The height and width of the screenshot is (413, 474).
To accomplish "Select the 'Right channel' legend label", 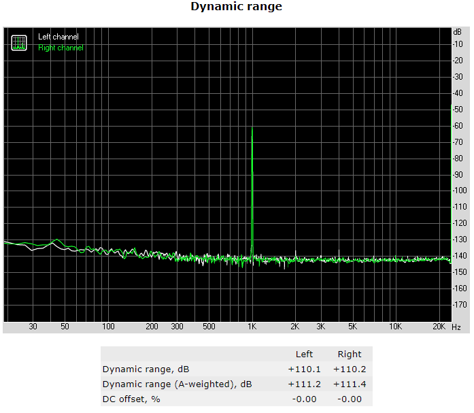I will pyautogui.click(x=61, y=48).
